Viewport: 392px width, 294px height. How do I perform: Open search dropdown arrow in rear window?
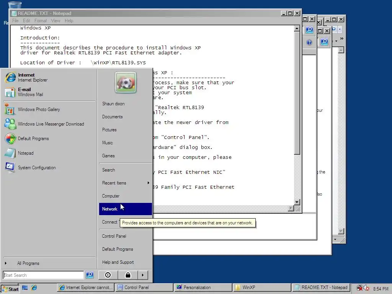point(340,29)
